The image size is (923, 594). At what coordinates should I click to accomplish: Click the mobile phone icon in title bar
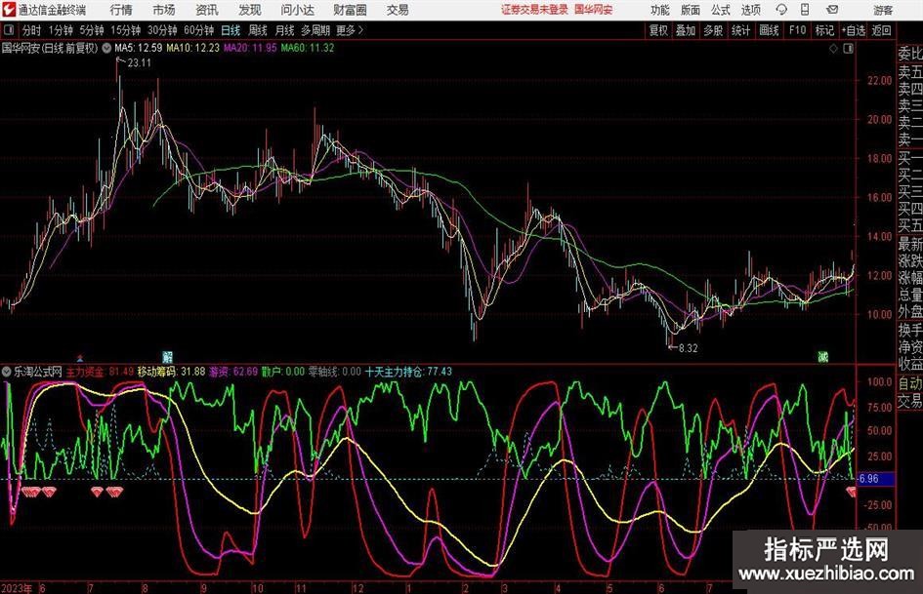pos(805,10)
